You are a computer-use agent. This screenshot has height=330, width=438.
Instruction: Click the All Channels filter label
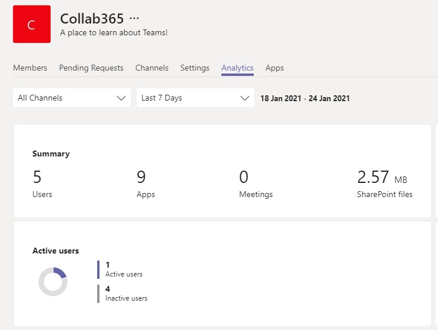point(40,98)
